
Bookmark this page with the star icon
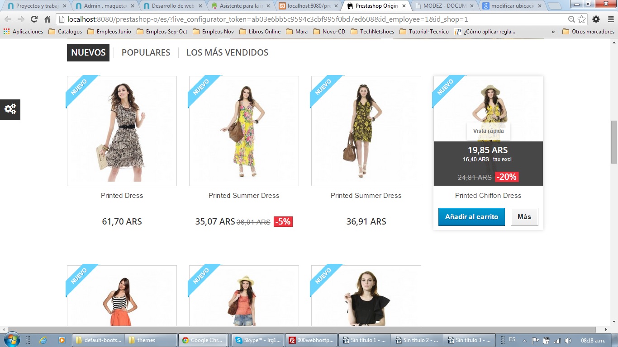pos(581,19)
